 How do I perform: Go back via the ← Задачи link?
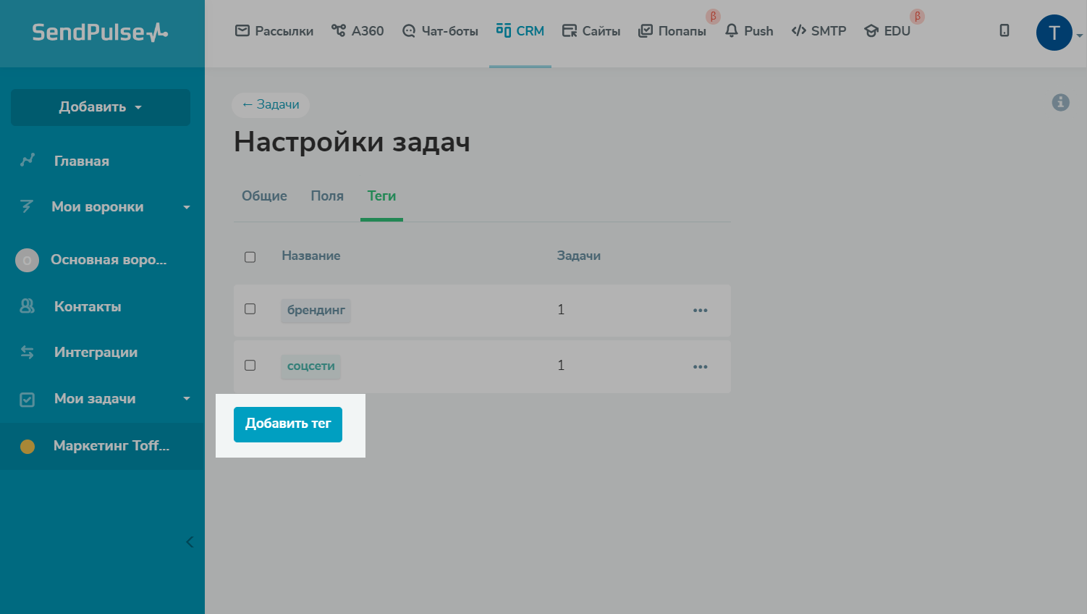(x=271, y=105)
